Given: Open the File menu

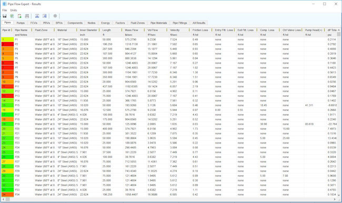Looking at the screenshot, I should pos(5,10).
